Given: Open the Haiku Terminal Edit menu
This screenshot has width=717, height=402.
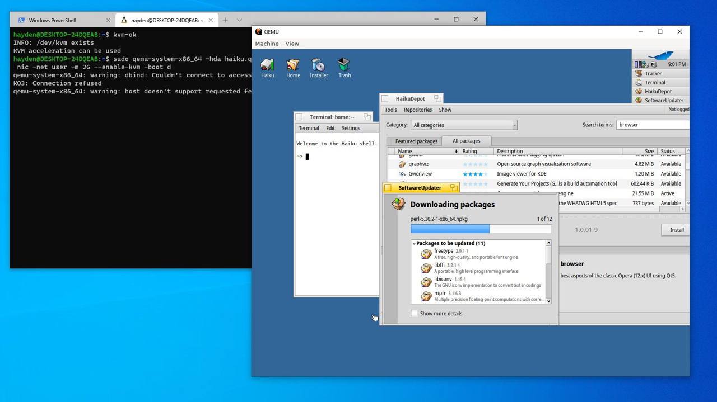Looking at the screenshot, I should [x=330, y=128].
